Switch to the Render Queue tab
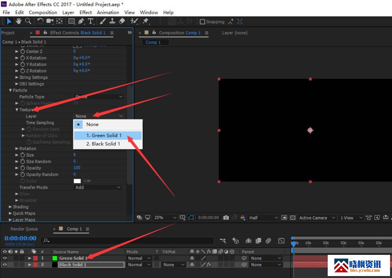 (x=24, y=229)
